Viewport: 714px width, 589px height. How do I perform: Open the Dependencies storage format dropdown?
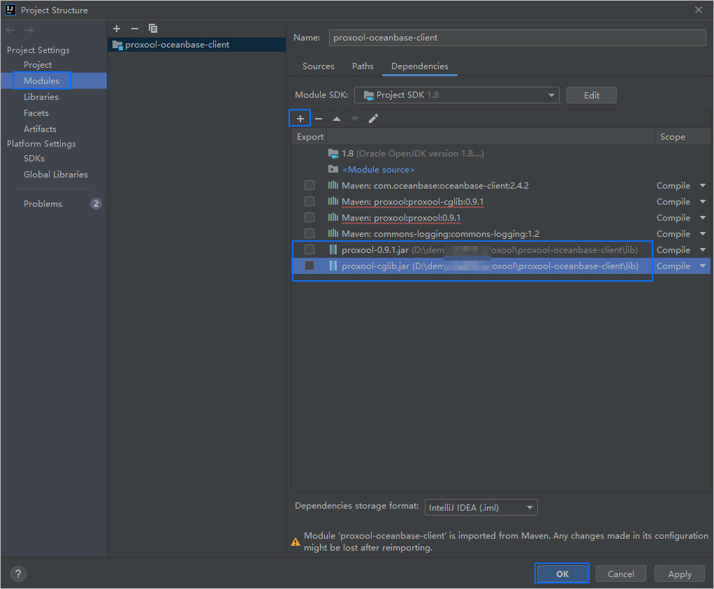(481, 508)
